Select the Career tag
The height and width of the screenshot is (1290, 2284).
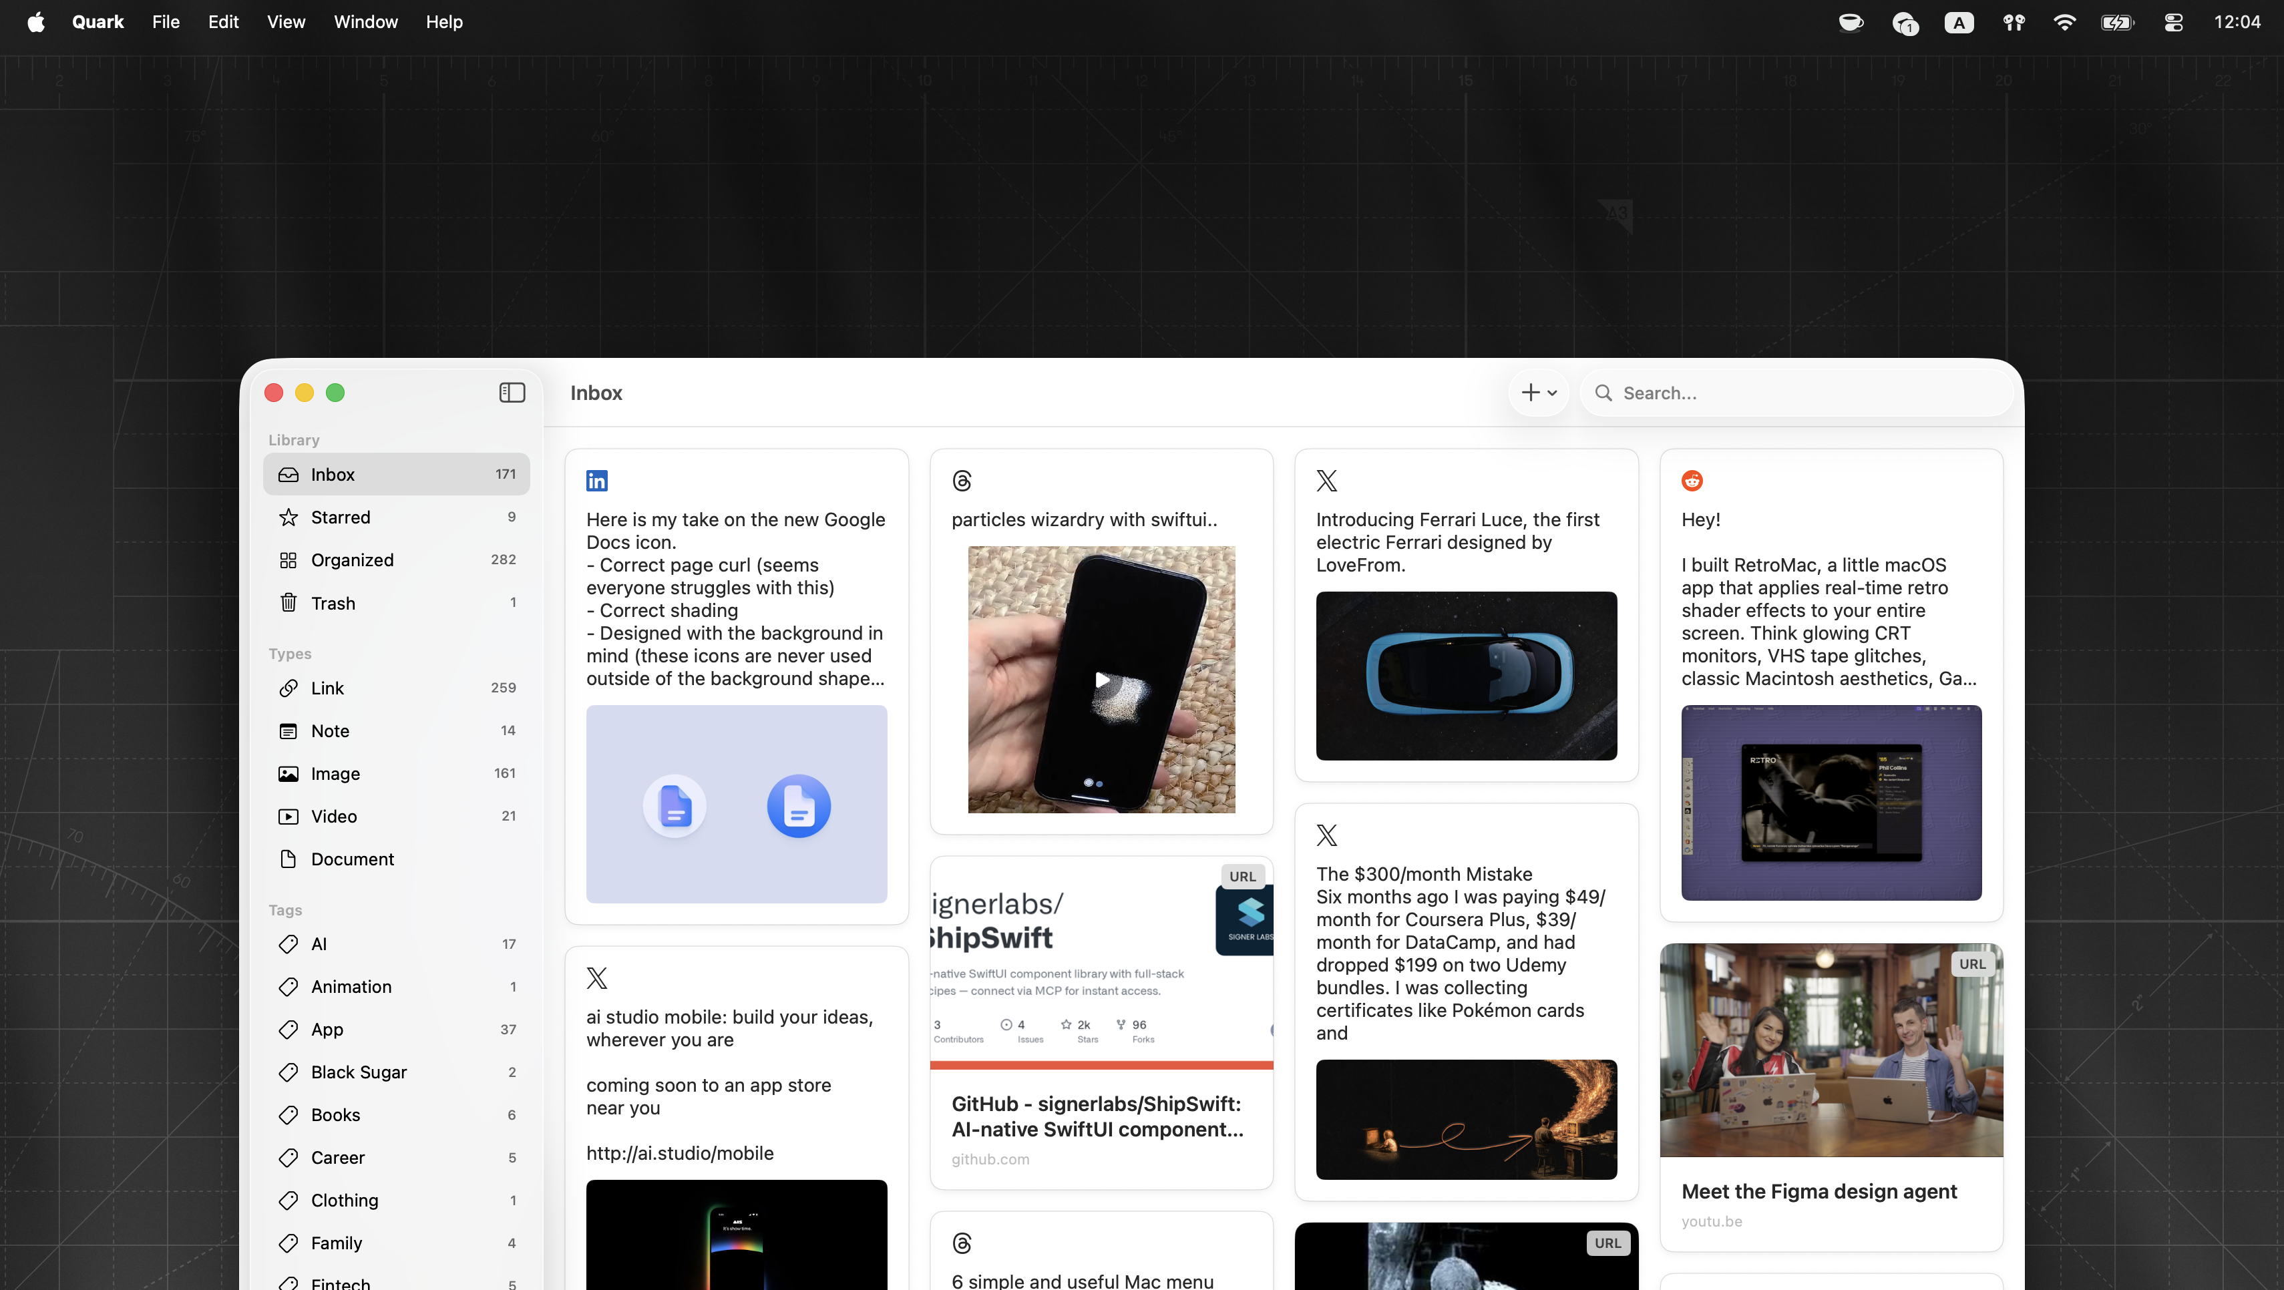[x=396, y=1158]
